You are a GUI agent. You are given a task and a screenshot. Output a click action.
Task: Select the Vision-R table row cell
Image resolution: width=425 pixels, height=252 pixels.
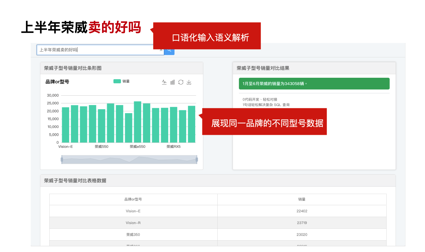pos(133,223)
